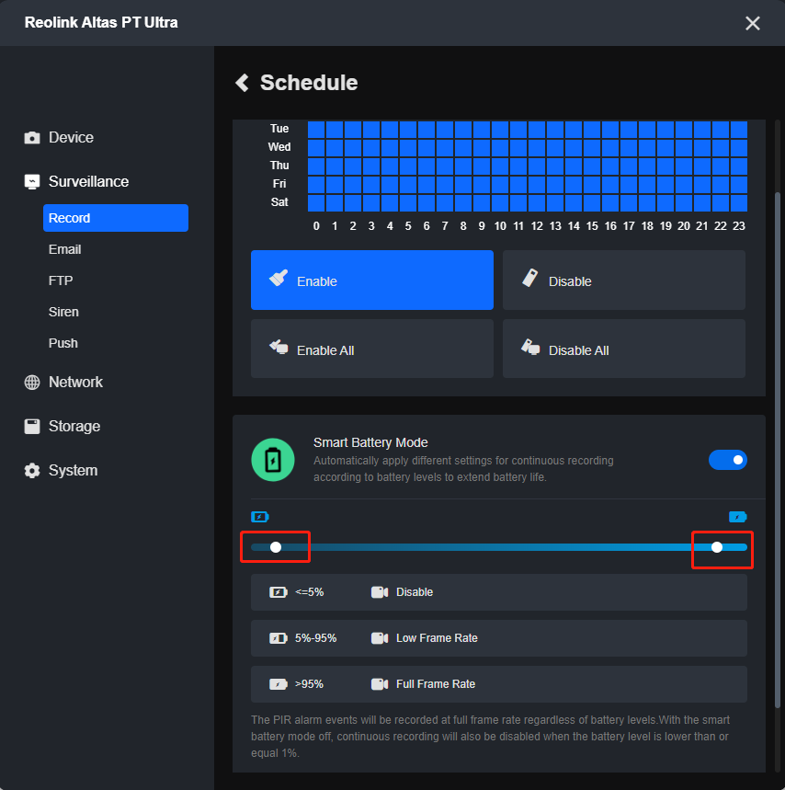
Task: Click the green Smart Battery Mode icon
Action: [x=273, y=460]
